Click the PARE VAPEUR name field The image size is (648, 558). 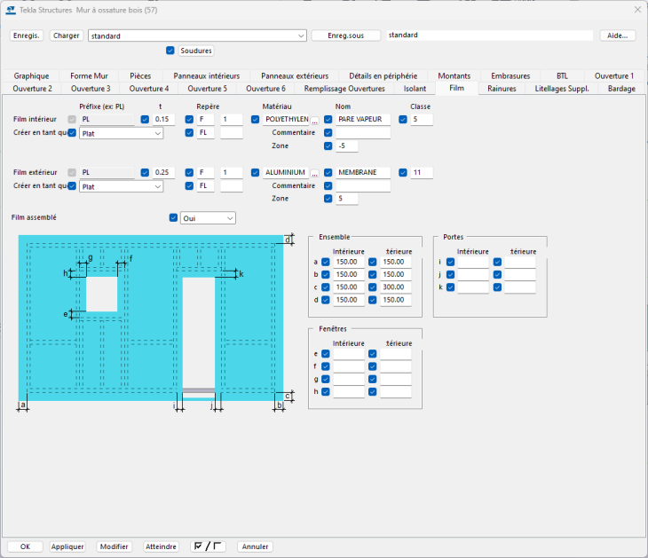tap(363, 120)
